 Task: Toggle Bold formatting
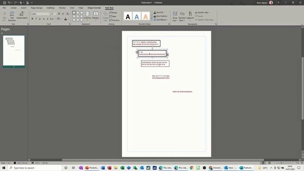[32, 19]
